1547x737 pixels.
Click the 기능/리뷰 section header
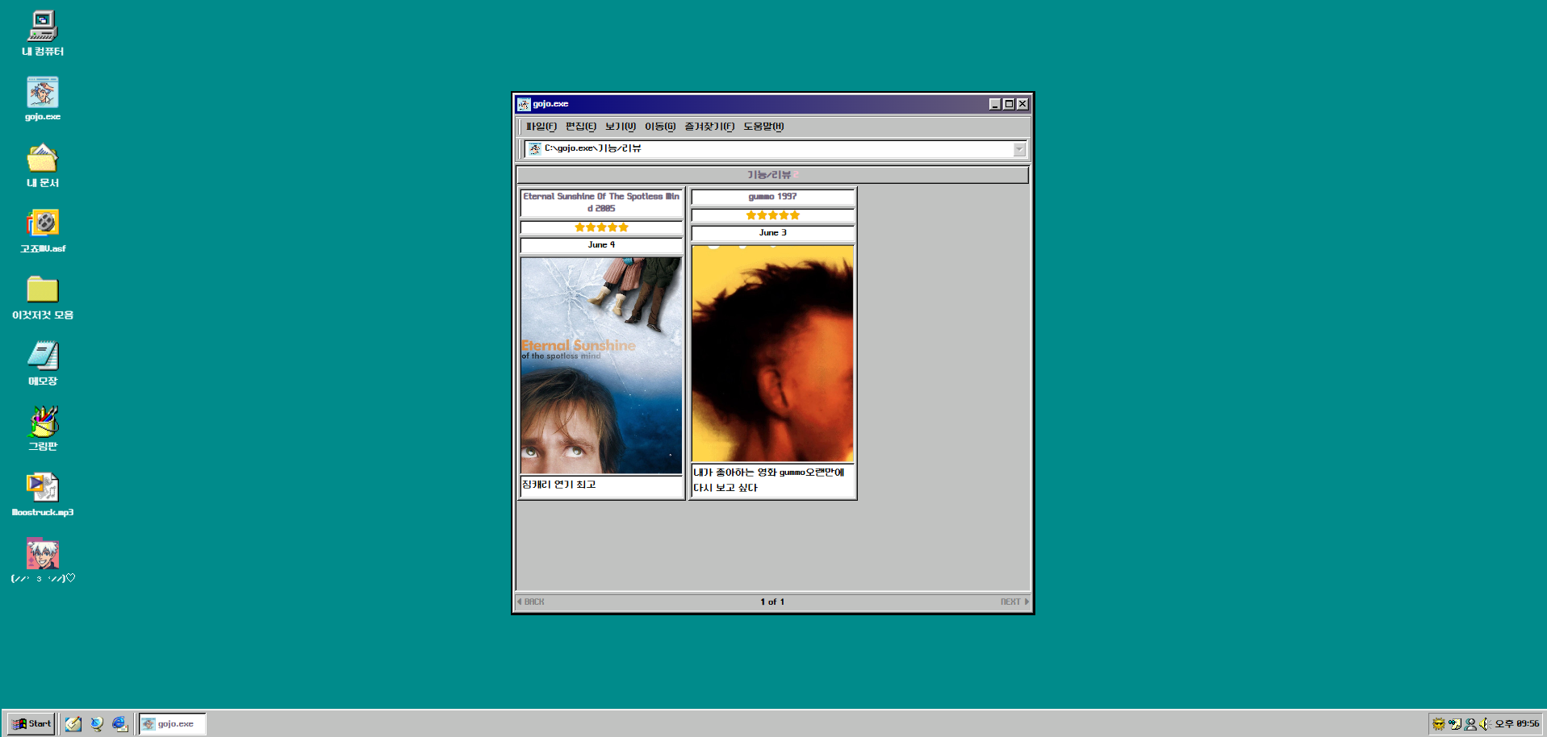coord(772,175)
